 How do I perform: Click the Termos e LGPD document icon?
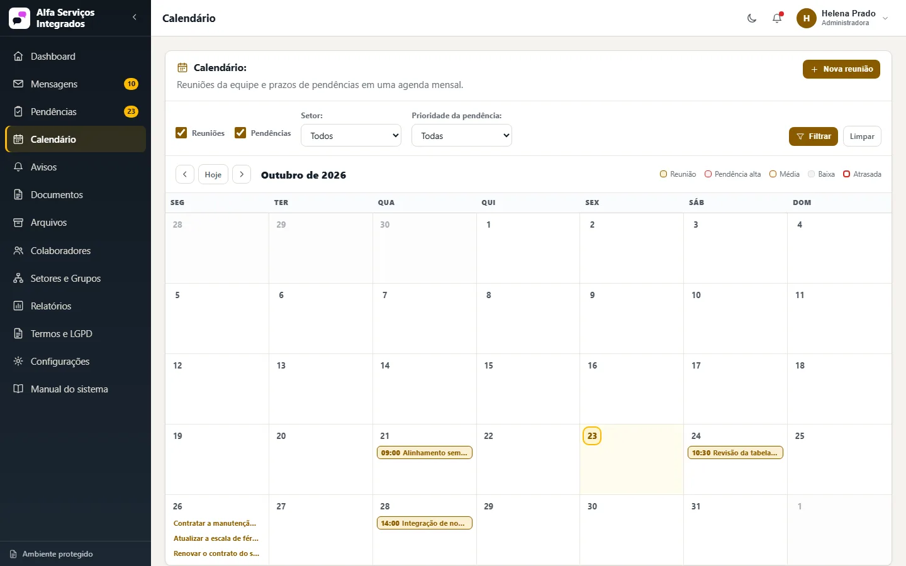[x=18, y=334]
